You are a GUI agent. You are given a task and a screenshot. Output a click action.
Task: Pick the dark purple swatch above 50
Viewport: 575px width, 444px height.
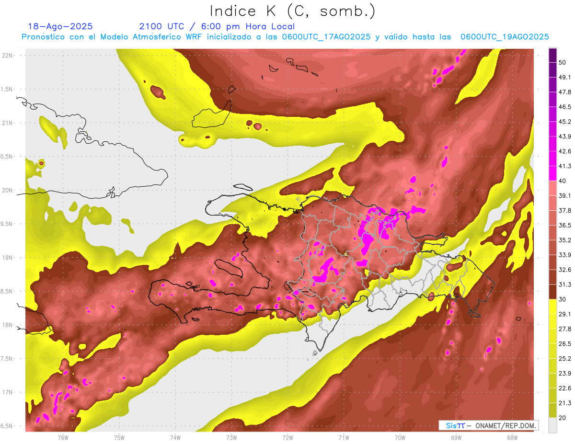pyautogui.click(x=552, y=55)
